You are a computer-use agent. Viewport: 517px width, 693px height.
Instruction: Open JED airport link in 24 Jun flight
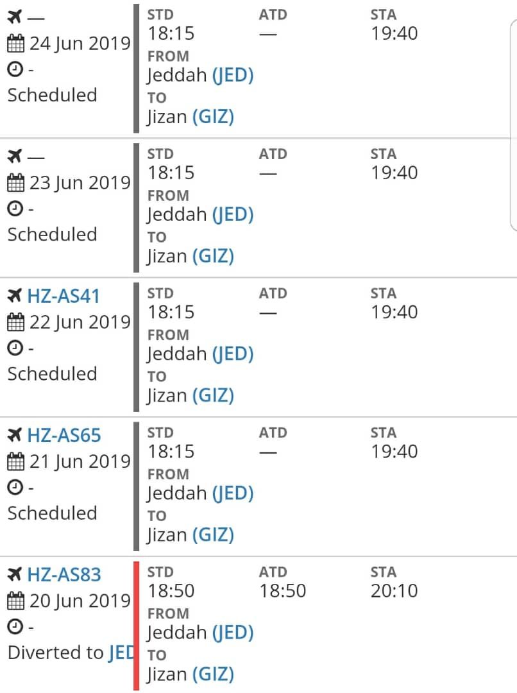[233, 75]
